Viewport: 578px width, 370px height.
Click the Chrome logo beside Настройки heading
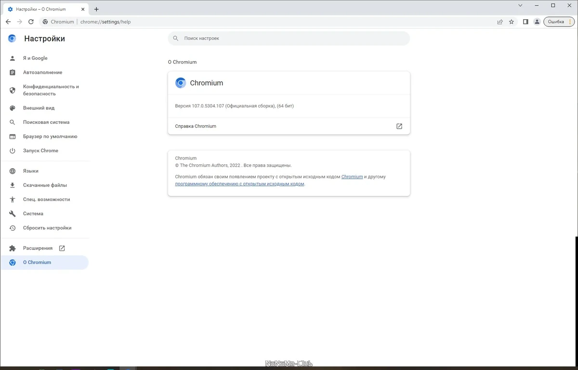[x=12, y=39]
